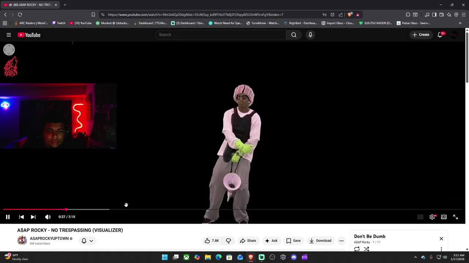This screenshot has width=469, height=263.
Task: Open the Twitch bookmark
Action: [59, 23]
